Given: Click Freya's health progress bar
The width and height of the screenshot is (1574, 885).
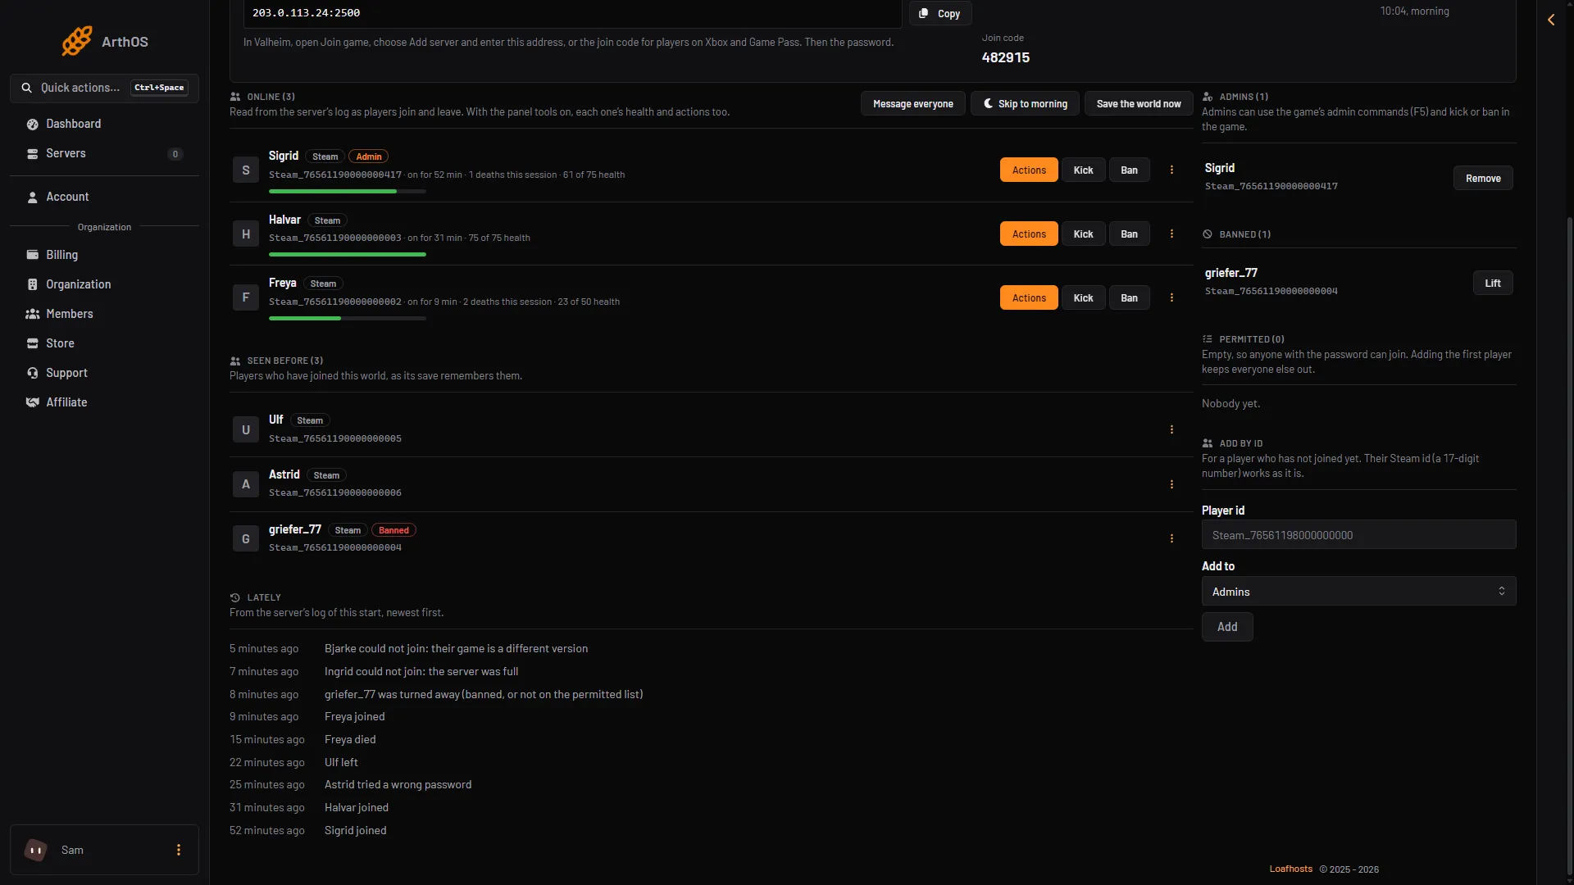Looking at the screenshot, I should 348,319.
